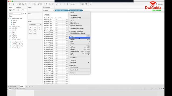Choose Remove in context menu
The height and width of the screenshot is (96, 172).
click(73, 73)
